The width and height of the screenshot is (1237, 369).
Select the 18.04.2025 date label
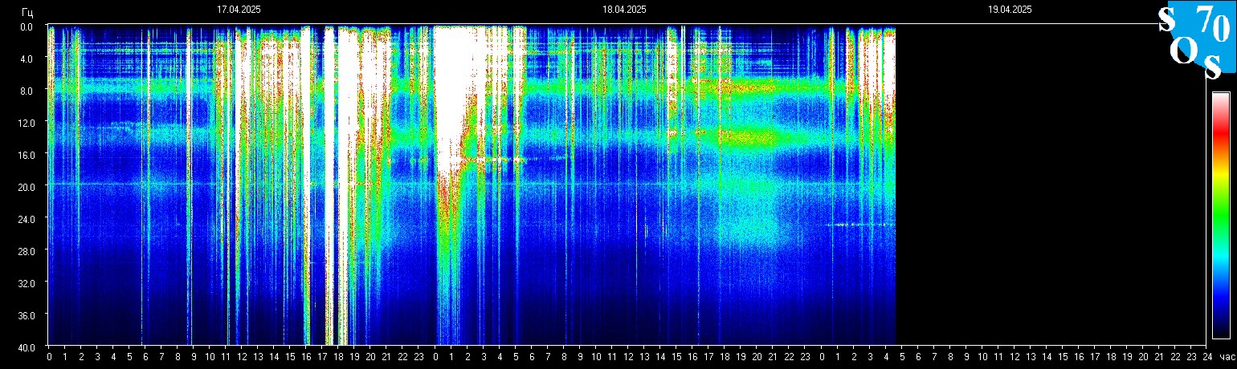point(624,10)
